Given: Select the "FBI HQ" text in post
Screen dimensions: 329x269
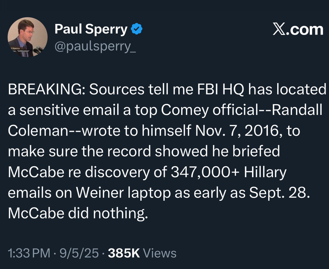Looking at the screenshot, I should [x=220, y=89].
